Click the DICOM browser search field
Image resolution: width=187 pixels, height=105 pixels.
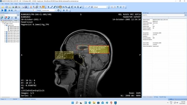tap(8, 15)
